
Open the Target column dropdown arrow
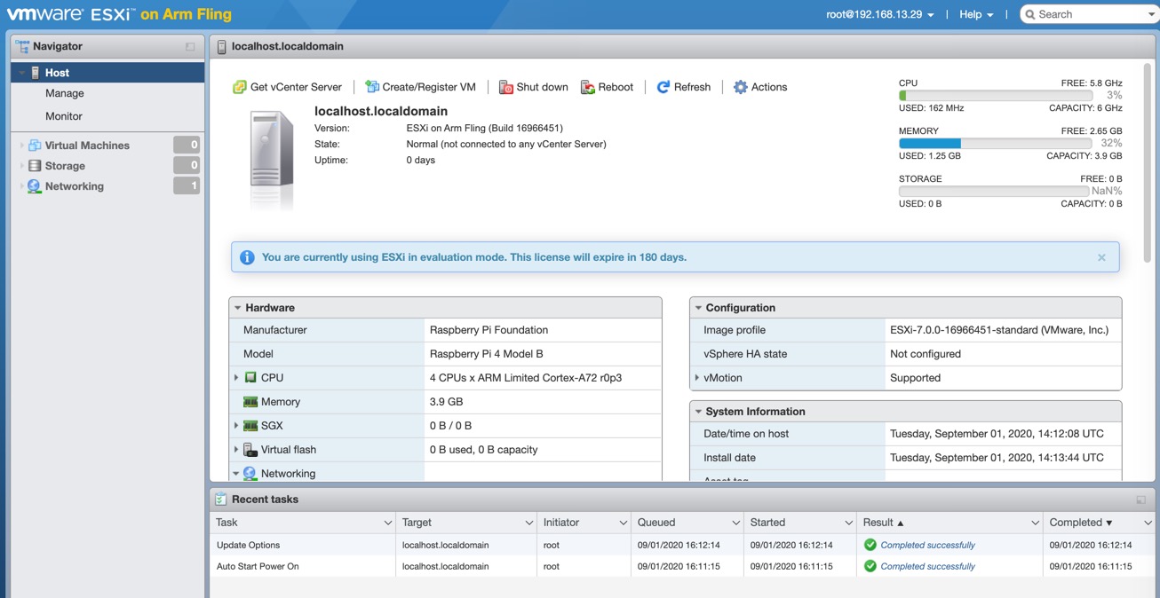click(528, 523)
